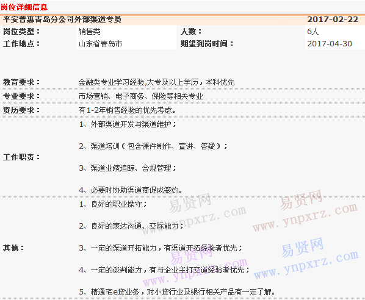Click the 资历要求 label

tap(21, 110)
